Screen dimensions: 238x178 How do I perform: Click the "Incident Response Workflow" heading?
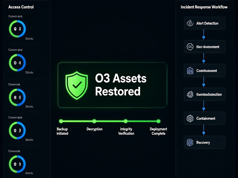204,7
